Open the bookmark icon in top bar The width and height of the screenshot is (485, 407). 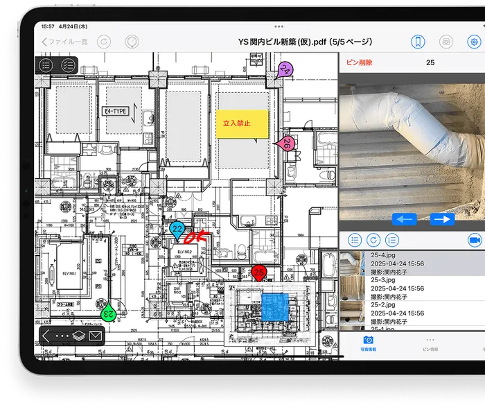[418, 42]
